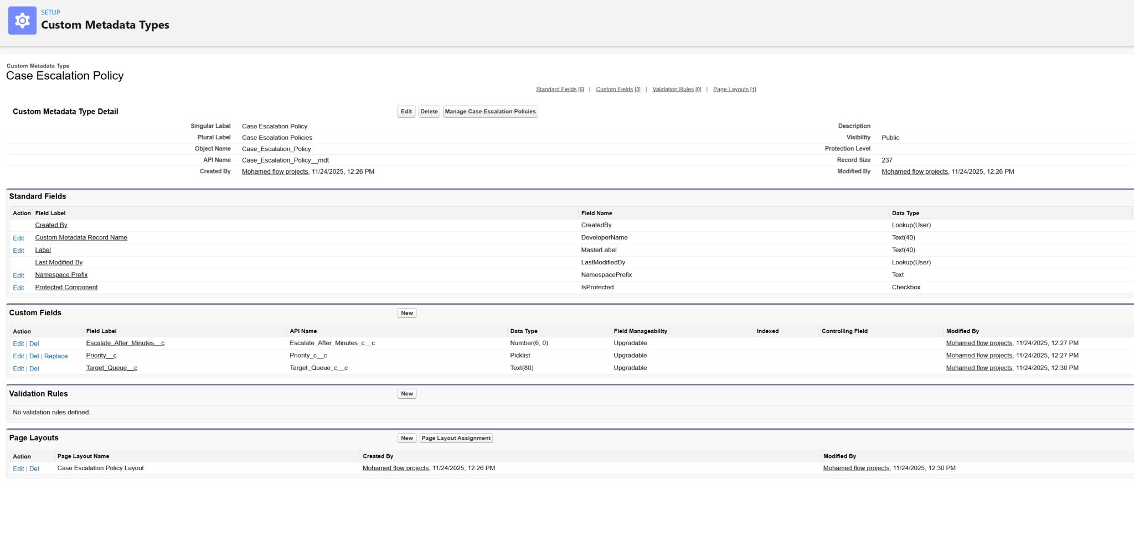Click Edit button in Custom Metadata Type Detail

[406, 112]
